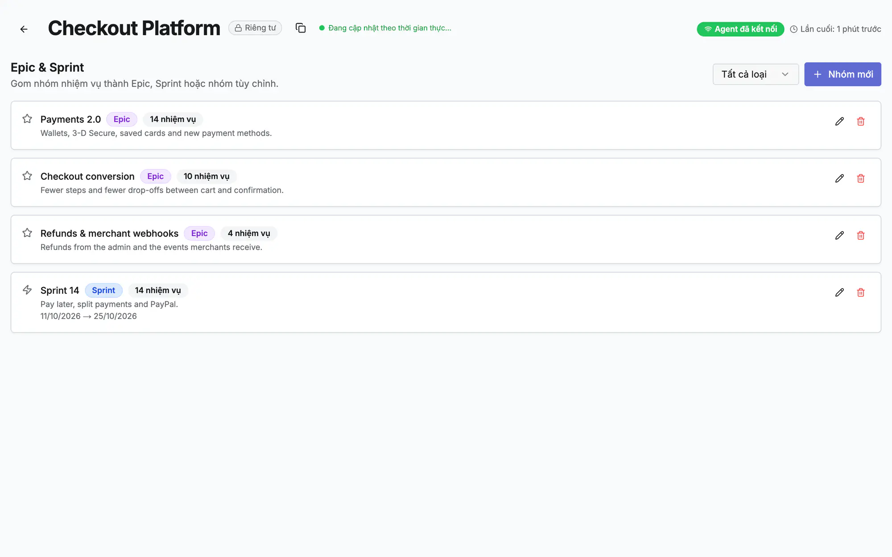Click the description starting 'Wallets, 3-D Secure'
892x557 pixels.
(x=156, y=133)
